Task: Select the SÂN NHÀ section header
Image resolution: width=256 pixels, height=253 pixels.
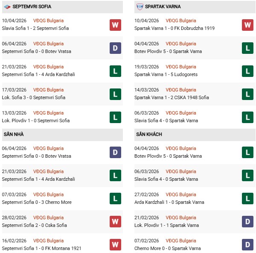Action: 14,134
